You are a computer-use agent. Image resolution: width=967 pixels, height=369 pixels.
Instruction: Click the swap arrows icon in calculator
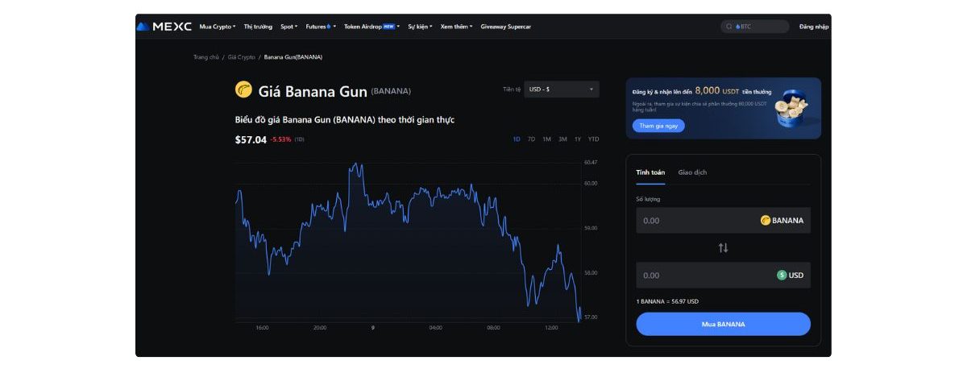point(723,247)
